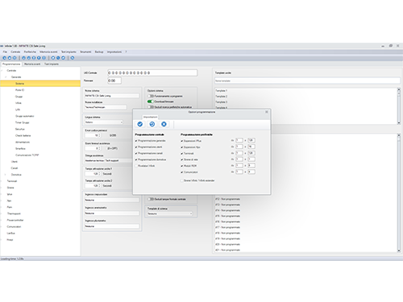Switch to the Programmazione tab
403x302 pixels.
tap(11, 64)
